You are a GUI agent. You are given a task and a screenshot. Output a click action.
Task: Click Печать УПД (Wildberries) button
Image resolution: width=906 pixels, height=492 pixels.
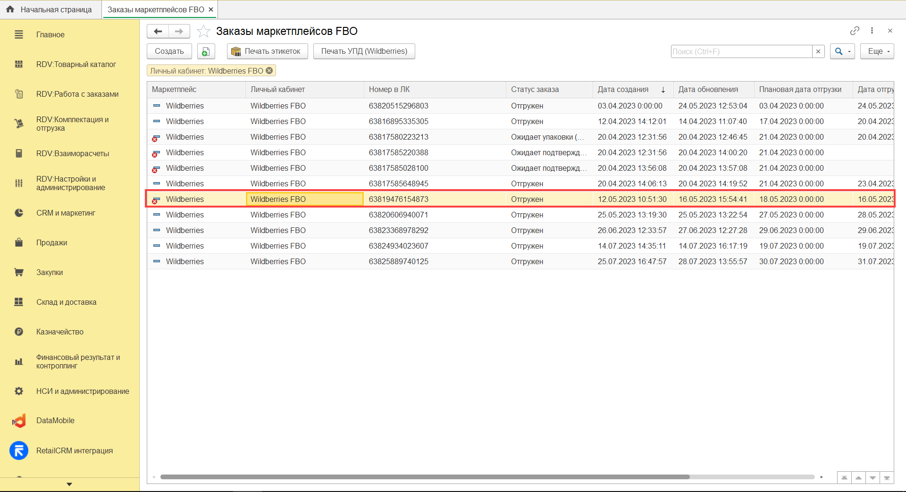point(364,51)
